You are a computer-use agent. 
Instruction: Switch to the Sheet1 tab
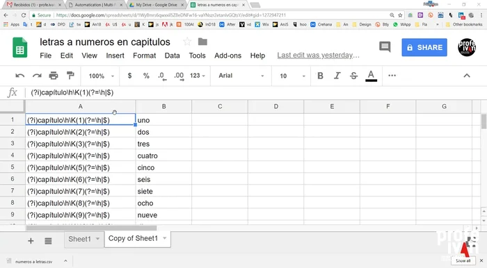[79, 239]
